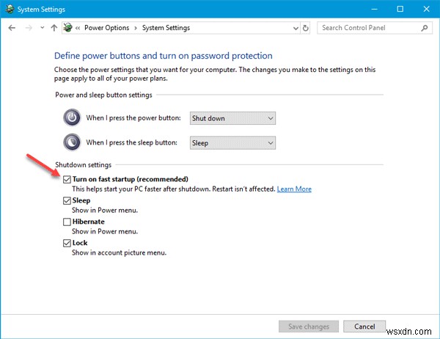Click 'When I press the sleep button:' label
440x339 pixels.
pos(131,142)
